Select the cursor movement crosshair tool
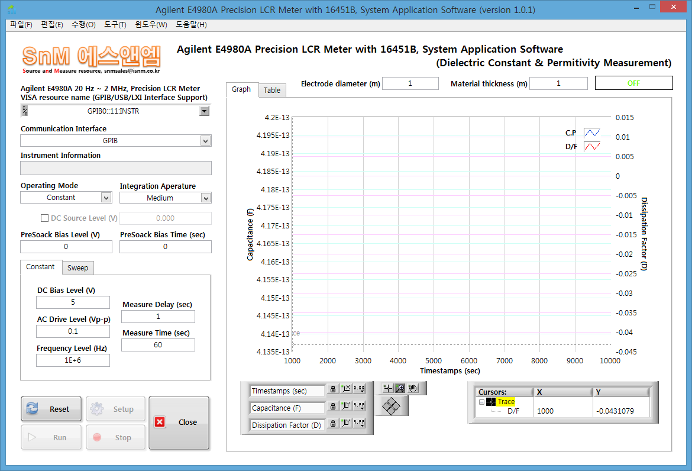This screenshot has height=471, width=692. pos(388,388)
